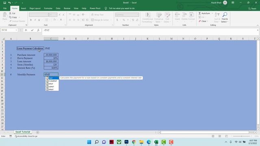Cancel the formula entry with X
The width and height of the screenshot is (260, 146).
click(26, 30)
